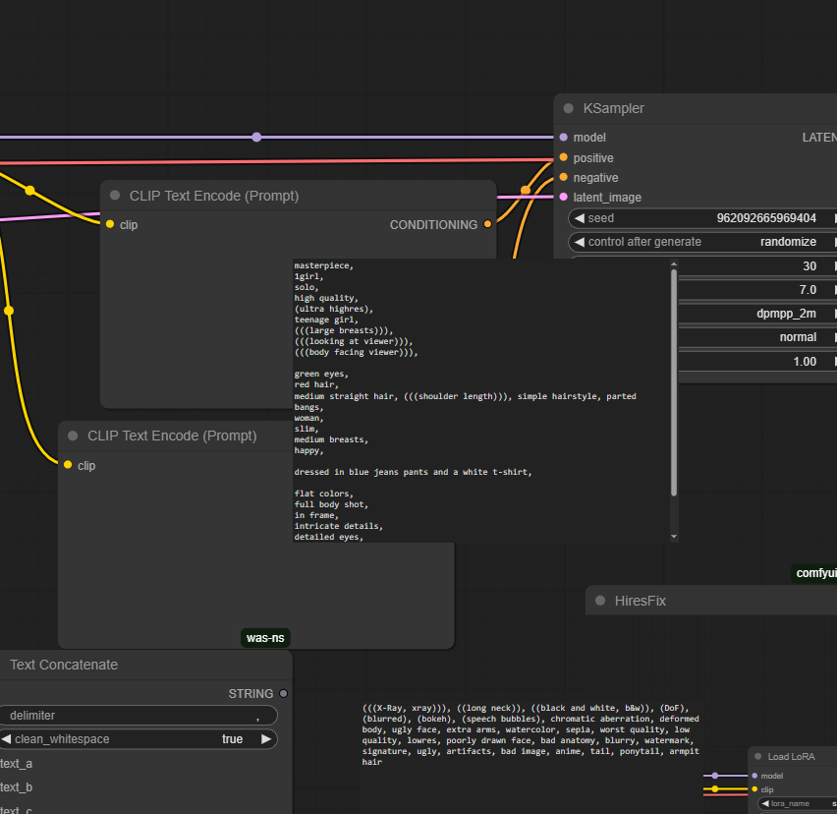The image size is (837, 814).
Task: Click the prompt scrollbar down arrow
Action: point(674,536)
